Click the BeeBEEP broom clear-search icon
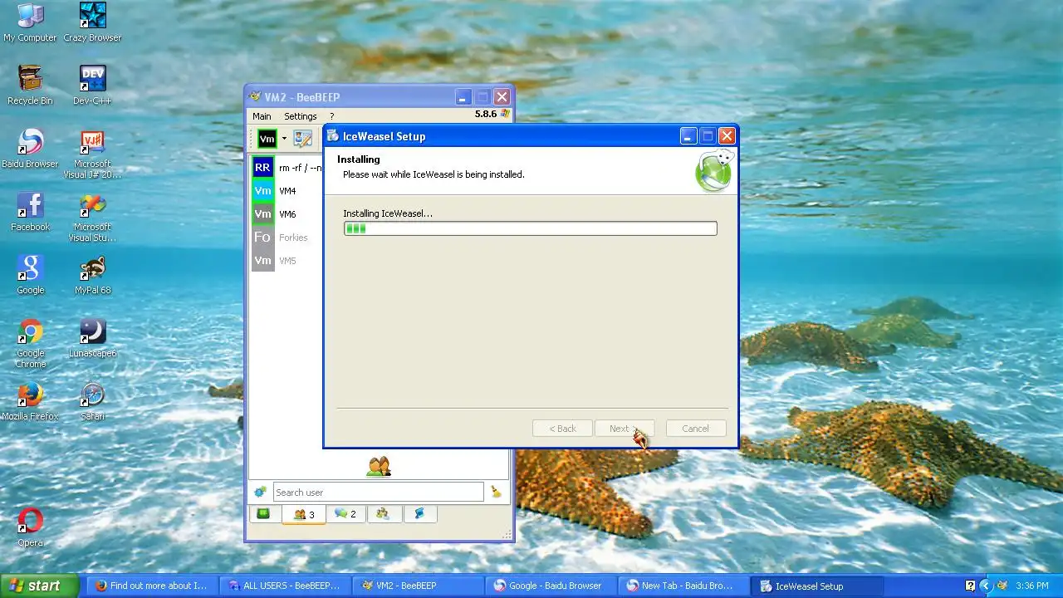Image resolution: width=1063 pixels, height=598 pixels. point(496,492)
